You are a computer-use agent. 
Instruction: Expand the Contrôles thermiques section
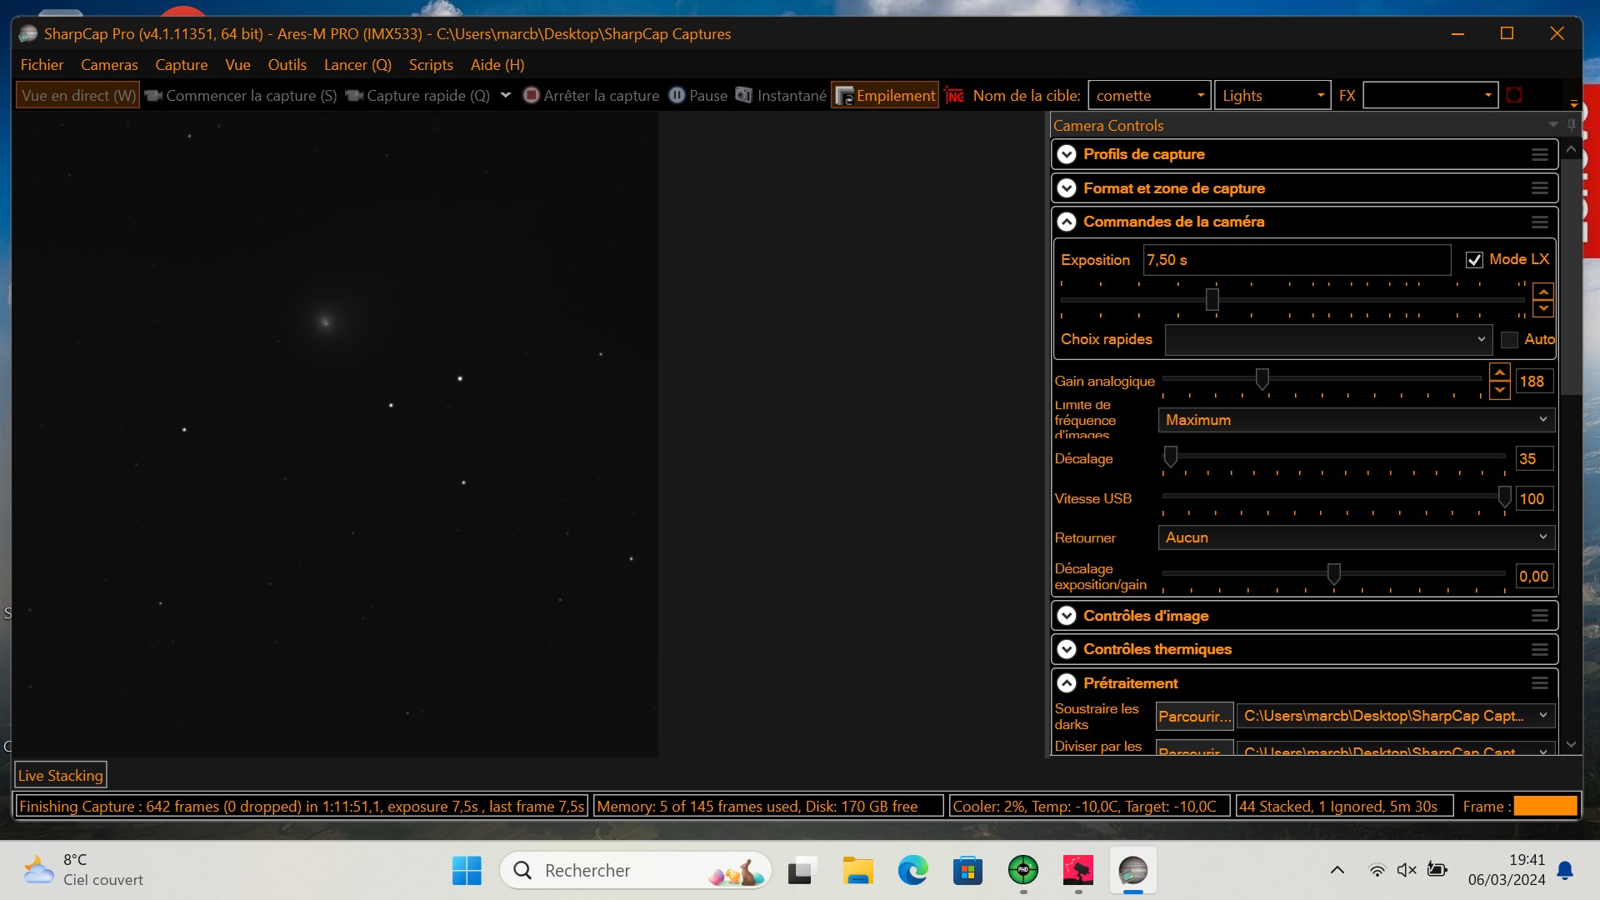pos(1067,649)
